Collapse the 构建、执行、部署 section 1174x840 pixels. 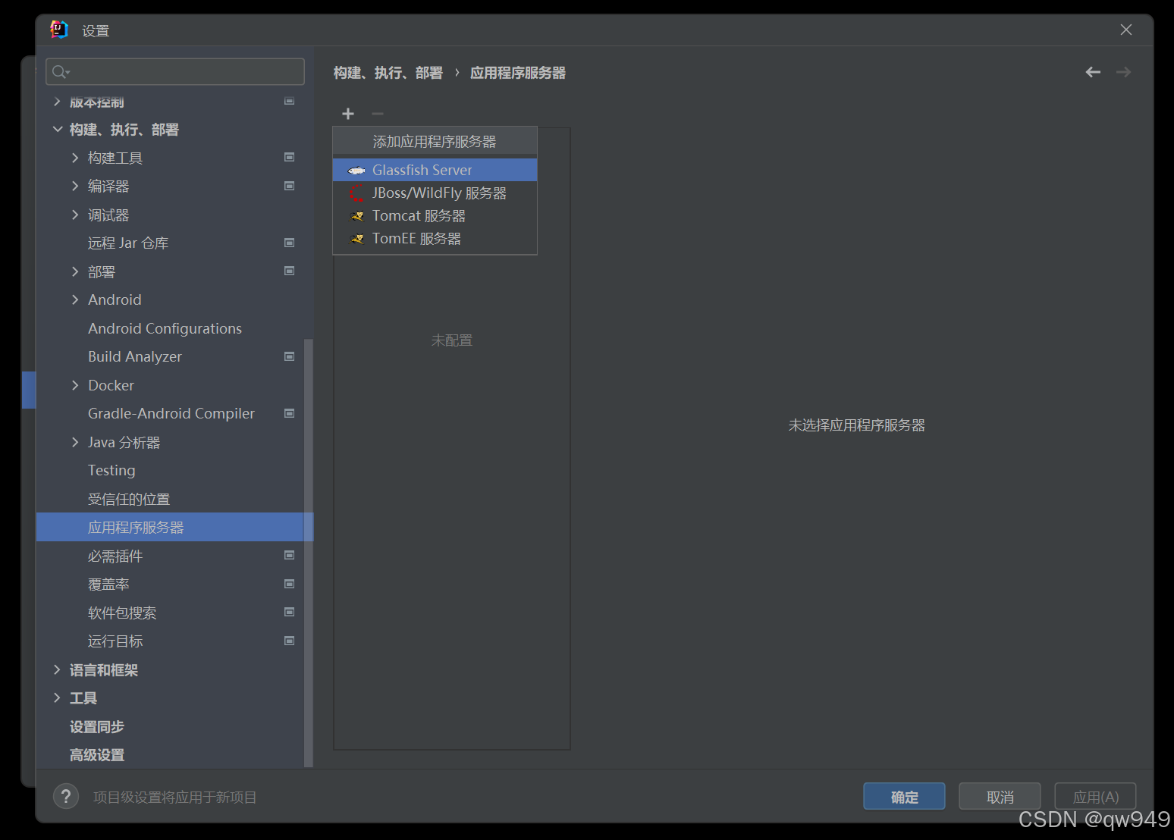[x=57, y=130]
